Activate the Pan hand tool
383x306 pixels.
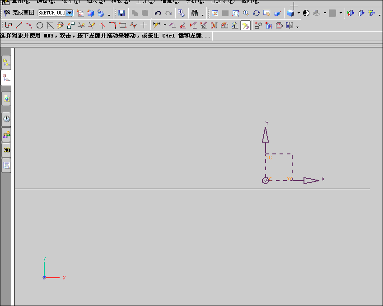coord(266,13)
